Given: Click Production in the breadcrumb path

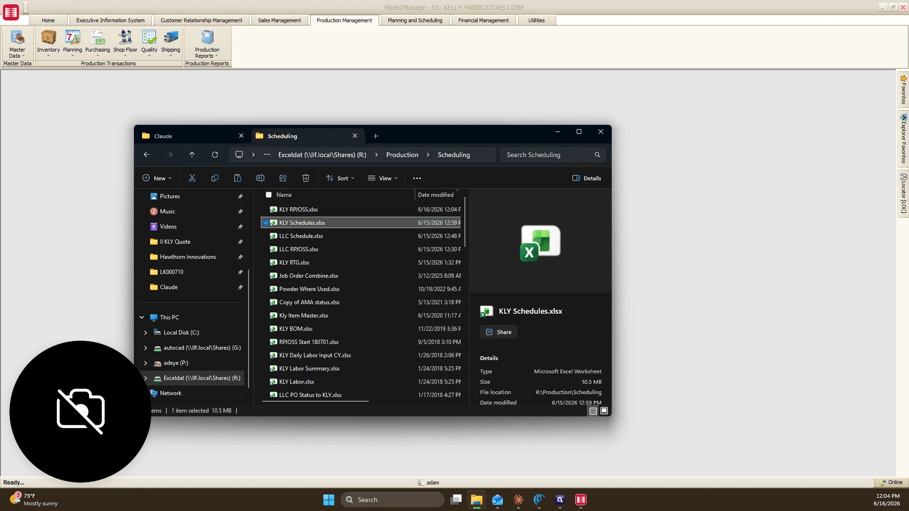Looking at the screenshot, I should coord(402,155).
